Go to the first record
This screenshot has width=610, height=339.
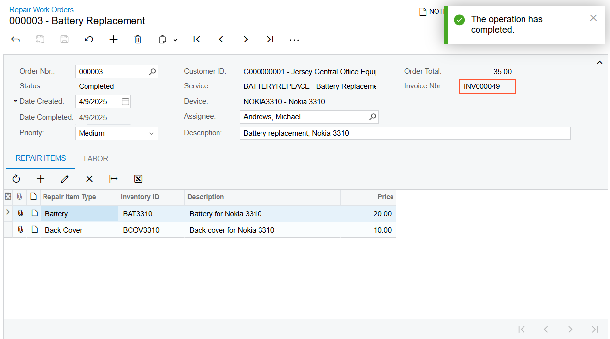pos(197,40)
